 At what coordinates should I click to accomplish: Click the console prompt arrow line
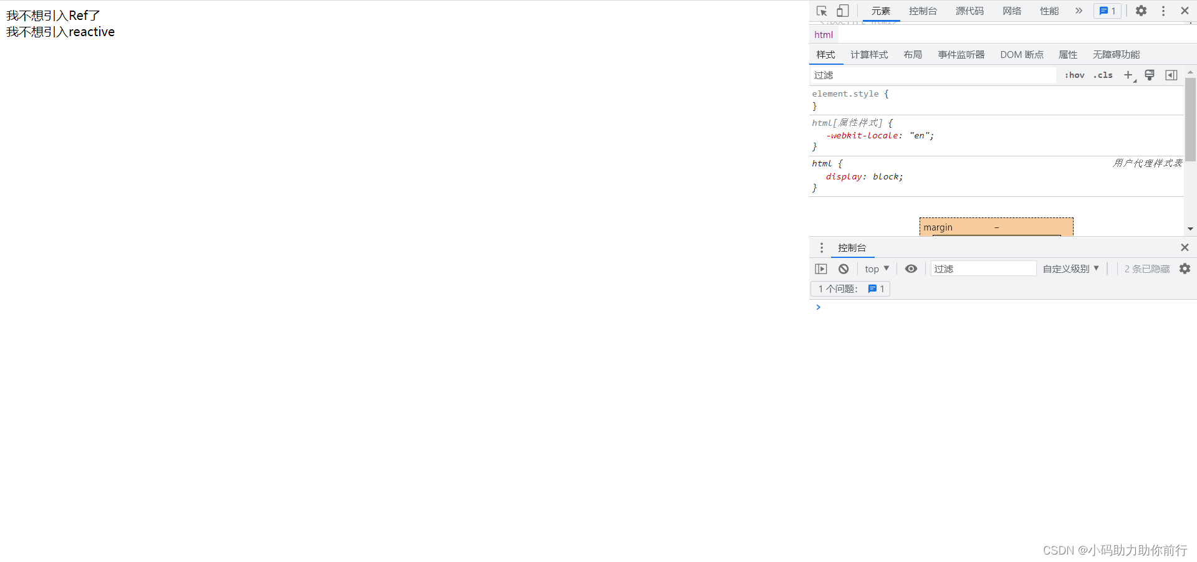pyautogui.click(x=1002, y=307)
